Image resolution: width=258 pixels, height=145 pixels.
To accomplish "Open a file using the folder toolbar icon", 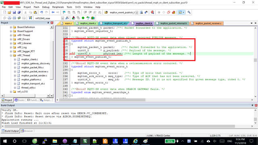I will point(9,12).
